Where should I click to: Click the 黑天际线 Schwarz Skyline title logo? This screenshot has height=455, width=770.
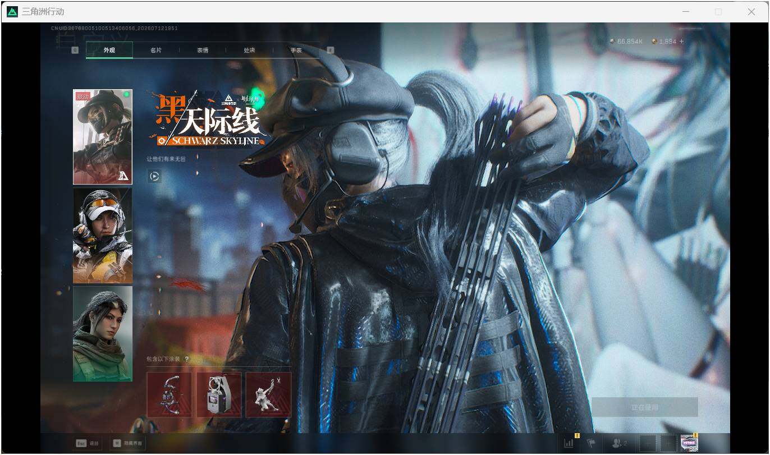208,119
